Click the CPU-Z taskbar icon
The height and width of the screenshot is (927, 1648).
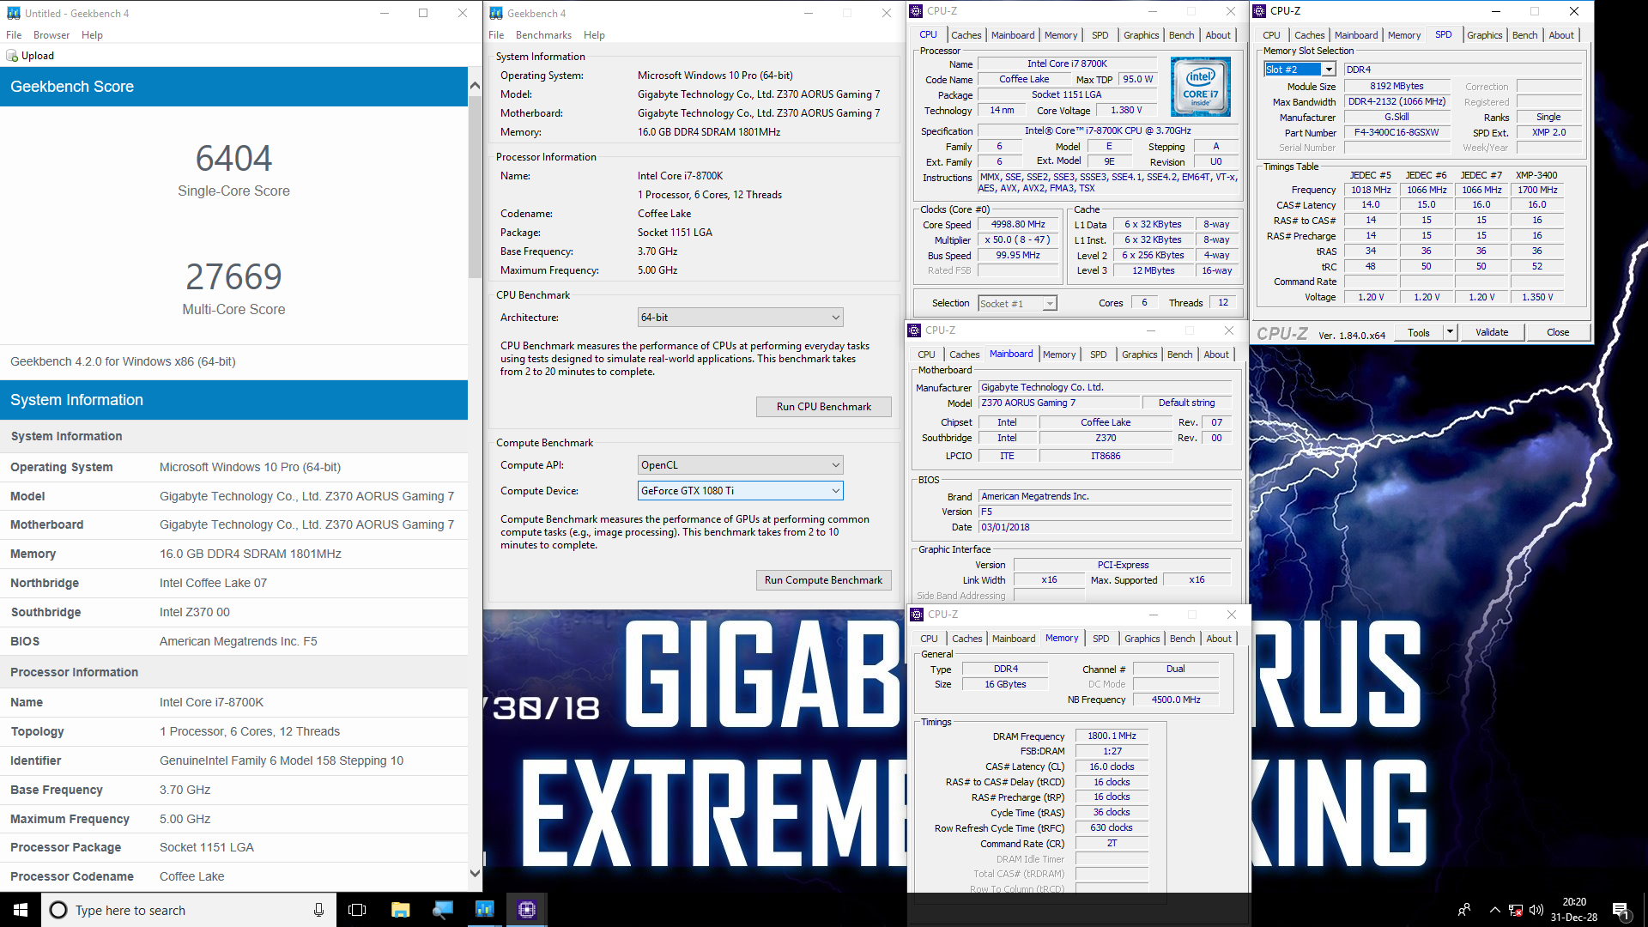(x=526, y=910)
